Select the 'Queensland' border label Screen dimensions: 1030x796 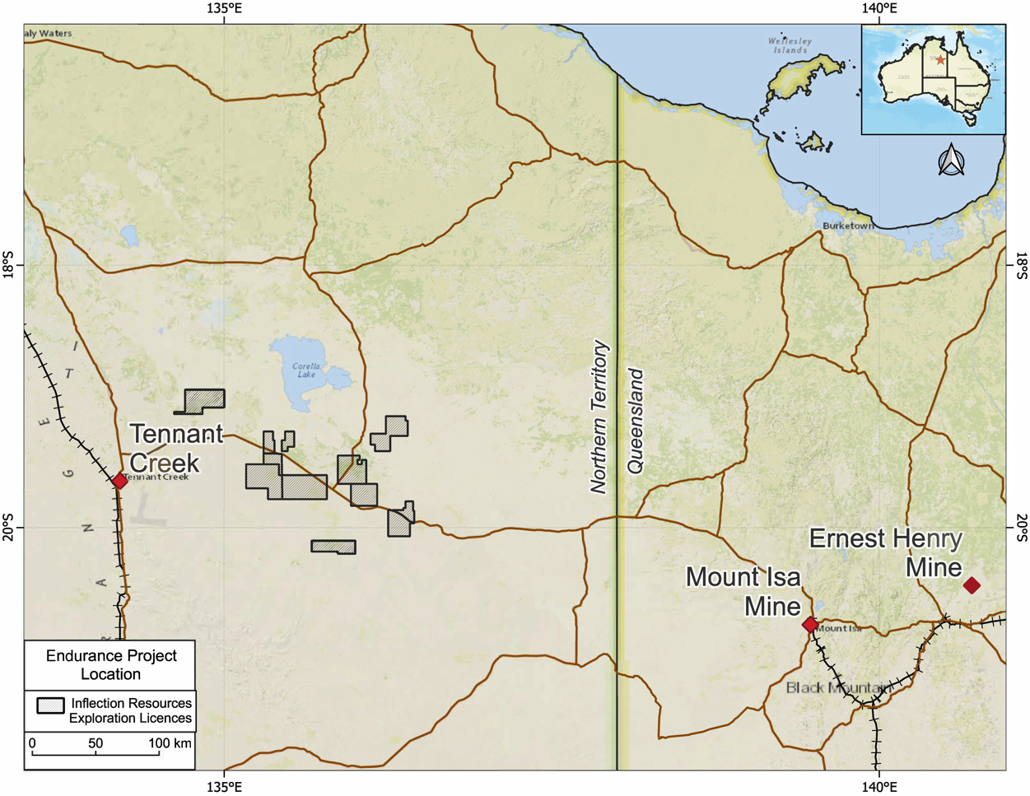pos(636,421)
